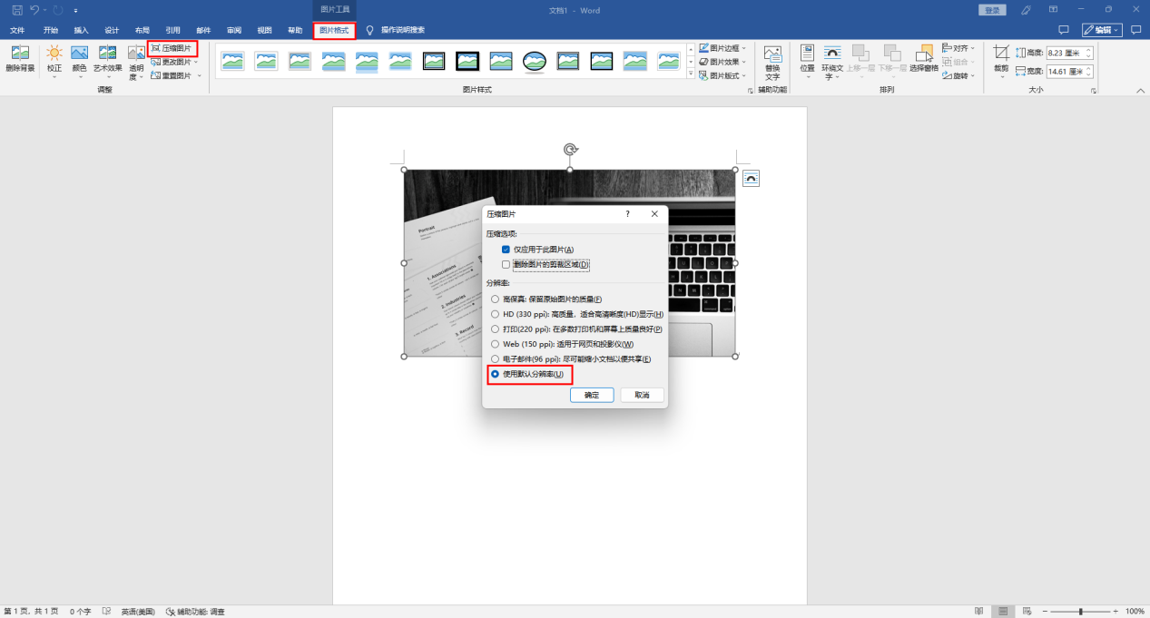The image size is (1150, 618).
Task: Open Artistic Effects (艺术效果)
Action: coord(107,62)
